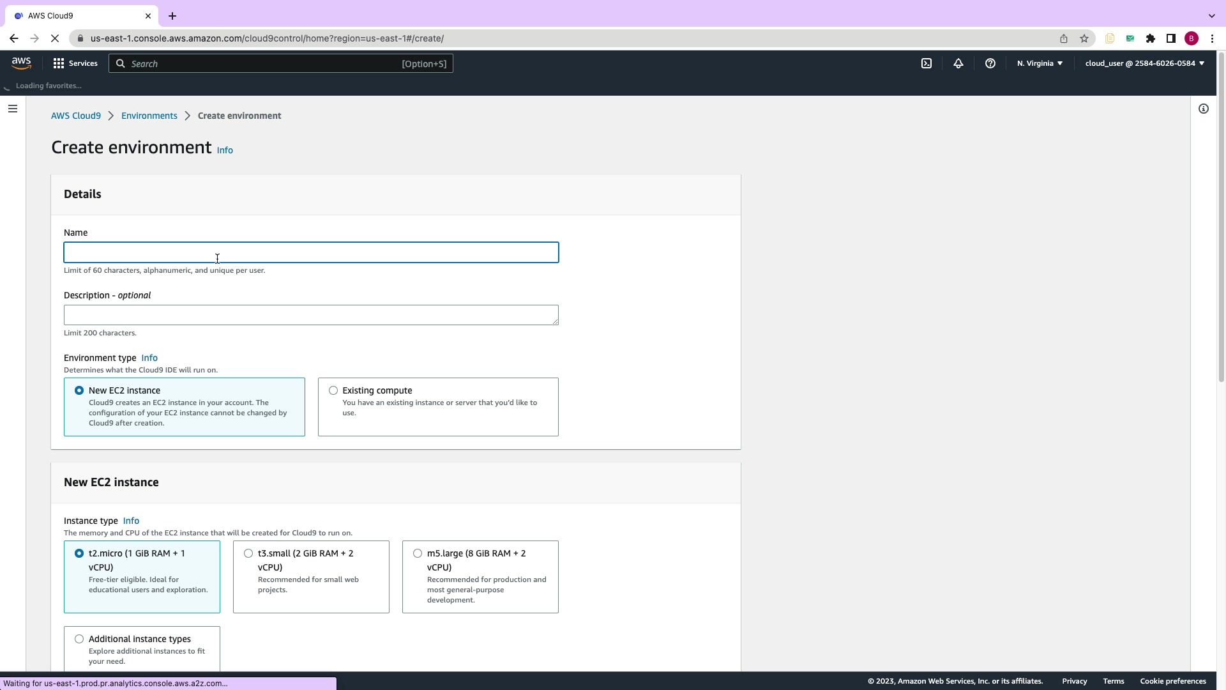The width and height of the screenshot is (1226, 690).
Task: Open Info link beside Create environment
Action: pos(225,150)
